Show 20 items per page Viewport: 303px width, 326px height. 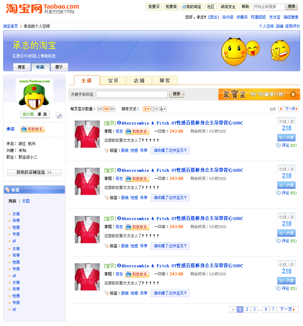[x=100, y=109]
